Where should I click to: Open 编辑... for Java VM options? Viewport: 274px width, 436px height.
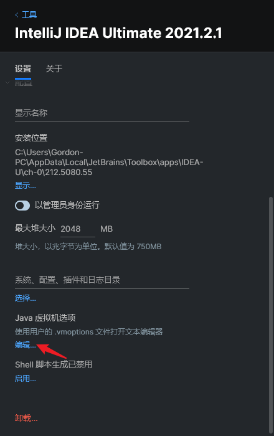click(26, 345)
